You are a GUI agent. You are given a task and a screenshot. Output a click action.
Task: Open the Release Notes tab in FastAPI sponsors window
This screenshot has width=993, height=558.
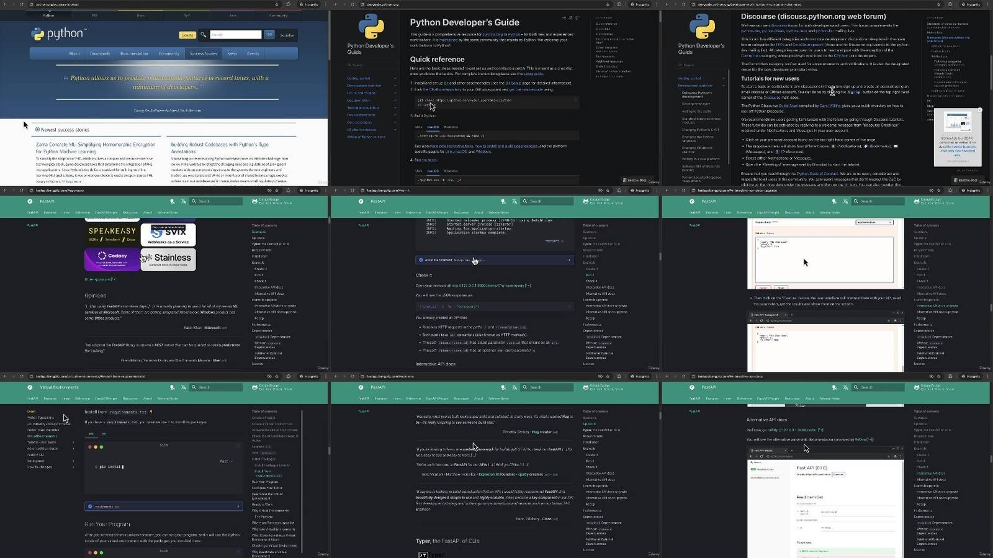168,212
